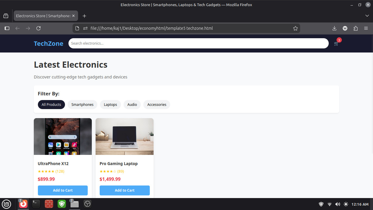Launch OBS Studio from the taskbar
373x210 pixels.
87,204
